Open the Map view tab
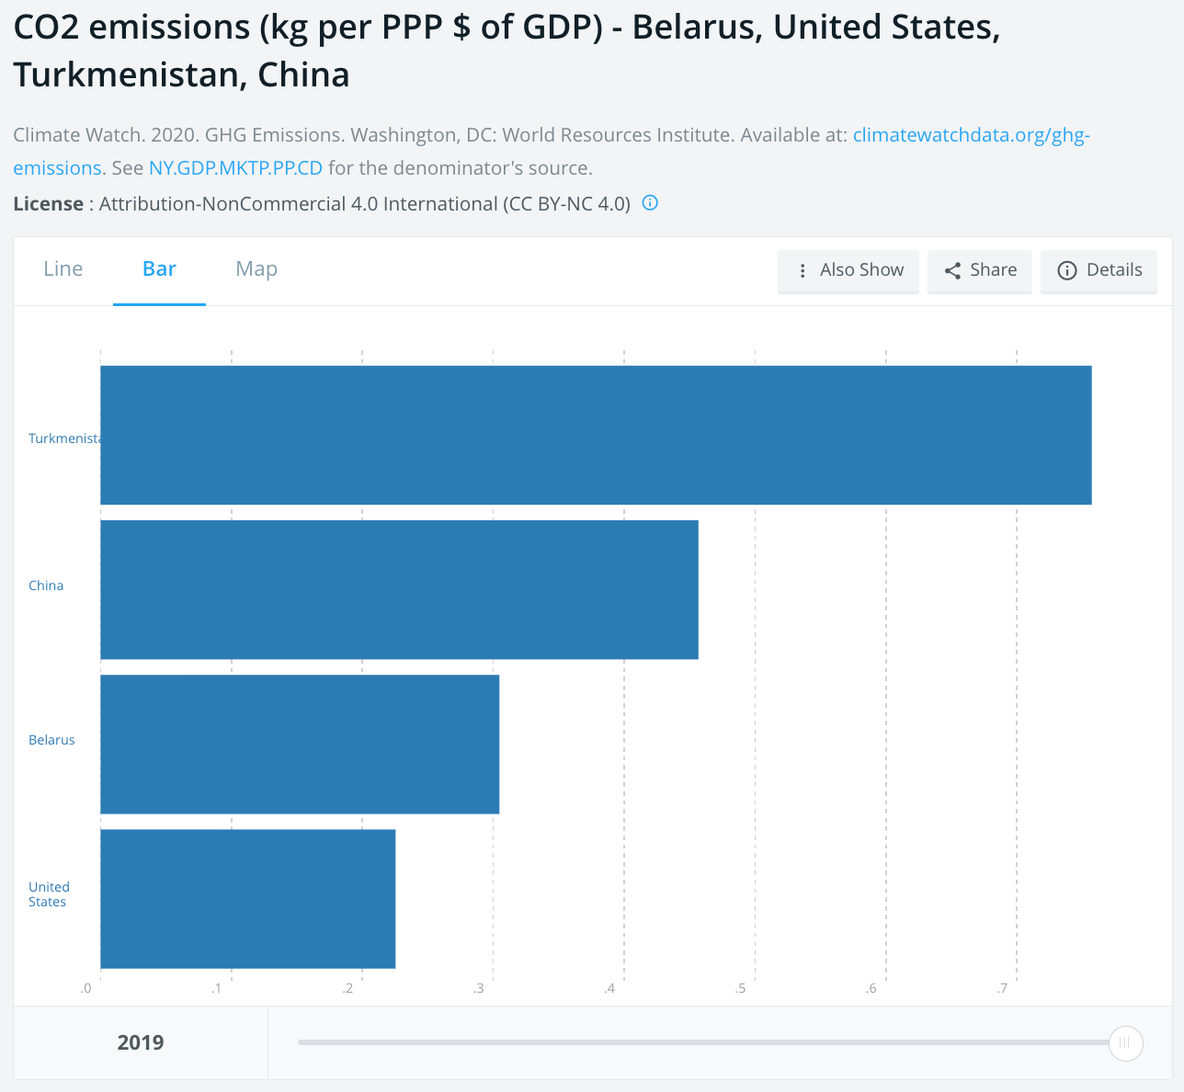 pos(256,269)
